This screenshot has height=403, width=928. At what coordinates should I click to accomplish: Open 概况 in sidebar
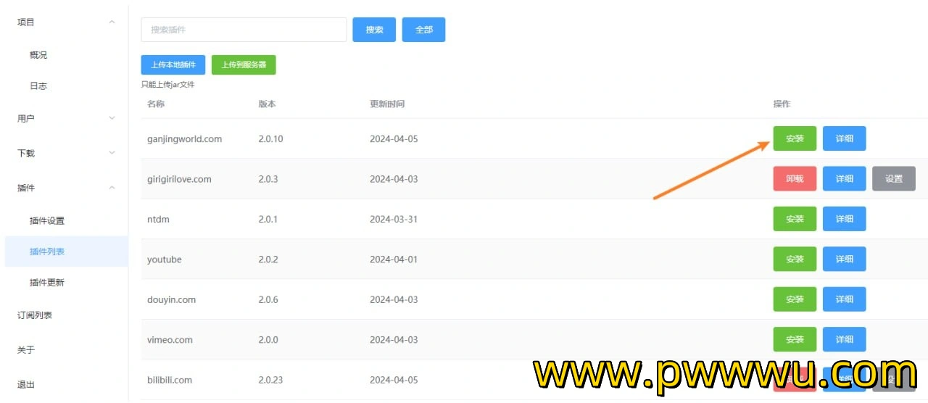(x=38, y=55)
